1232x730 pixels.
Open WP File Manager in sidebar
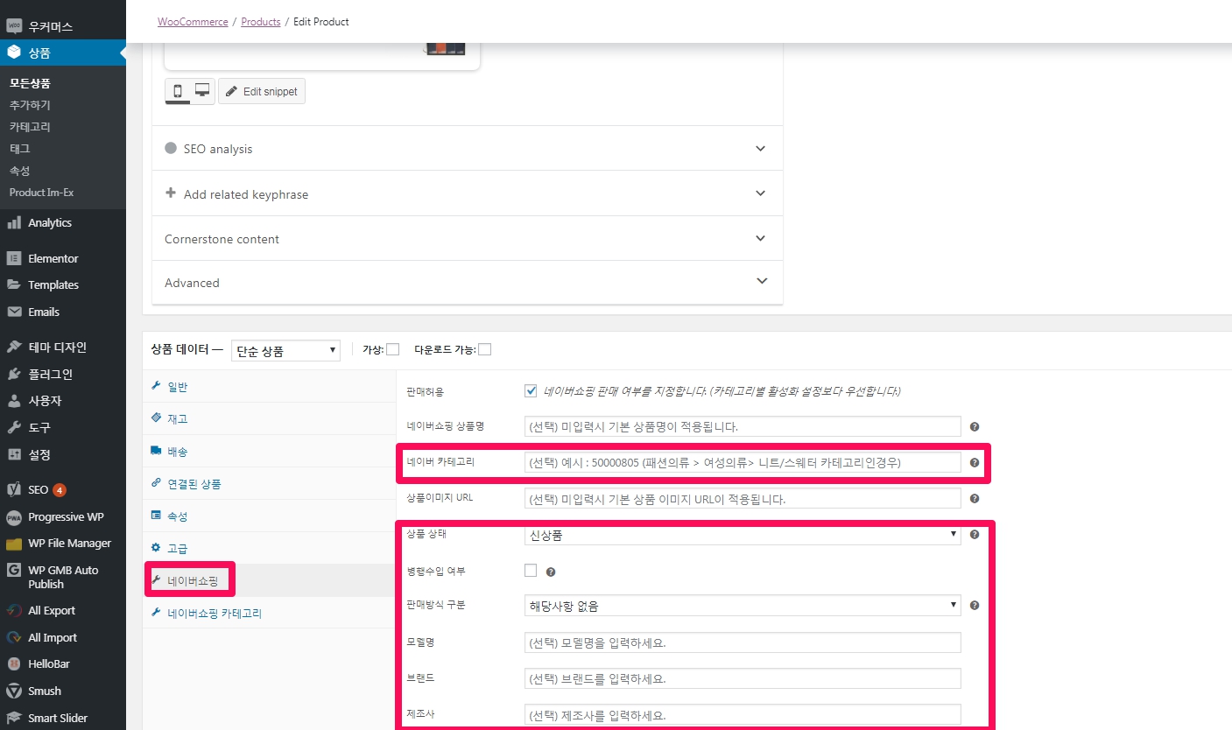pyautogui.click(x=69, y=543)
